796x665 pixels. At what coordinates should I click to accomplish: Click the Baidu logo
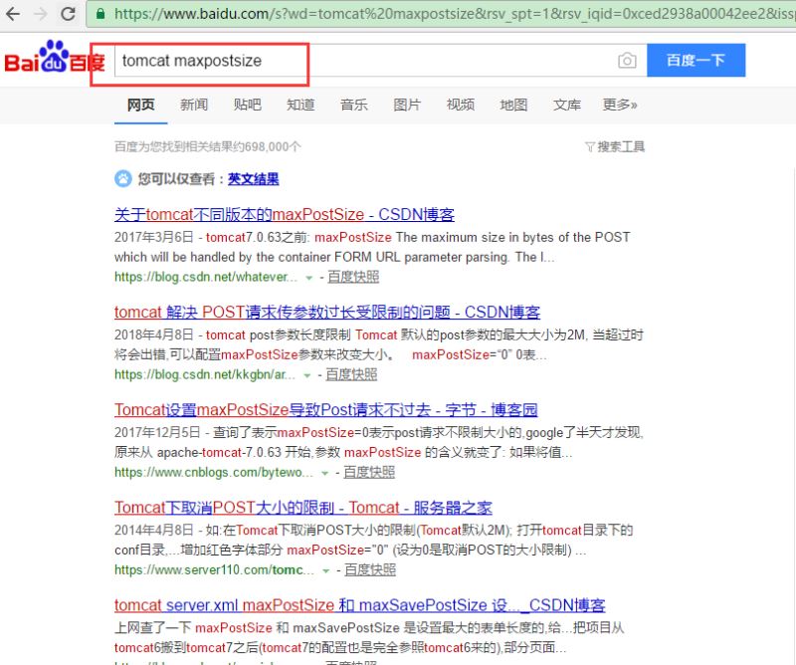(x=50, y=60)
